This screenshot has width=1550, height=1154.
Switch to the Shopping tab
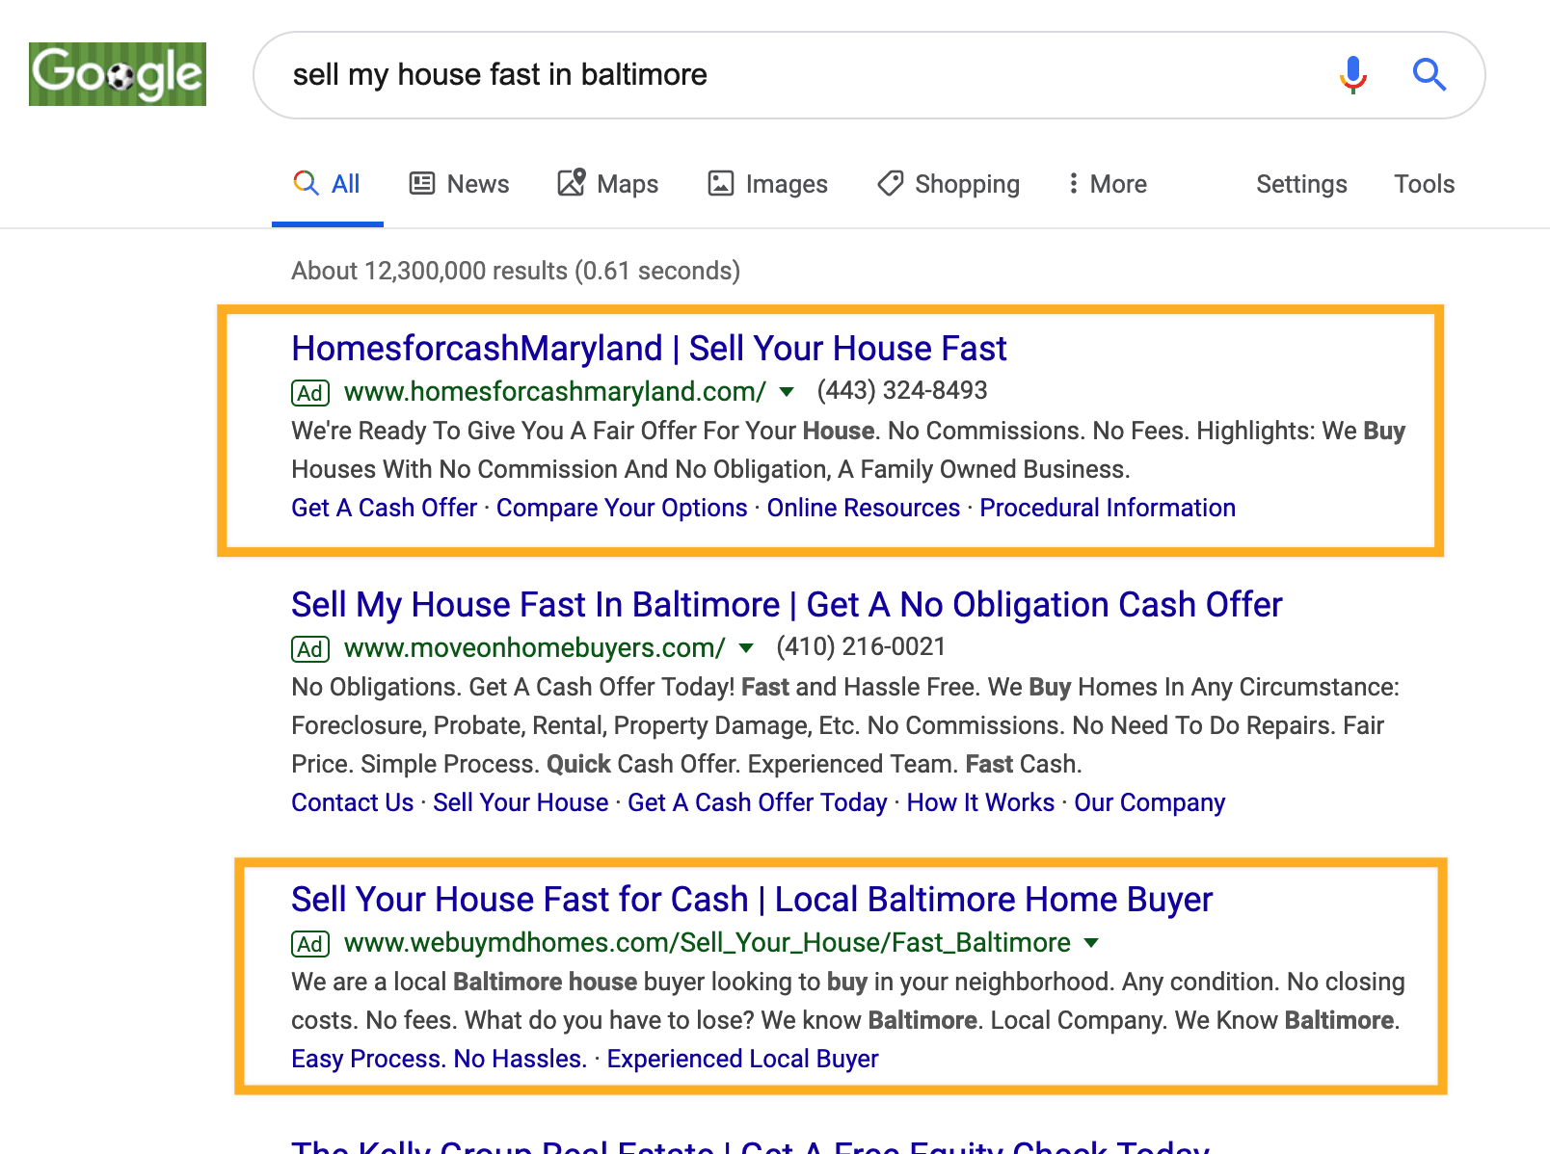(x=948, y=184)
